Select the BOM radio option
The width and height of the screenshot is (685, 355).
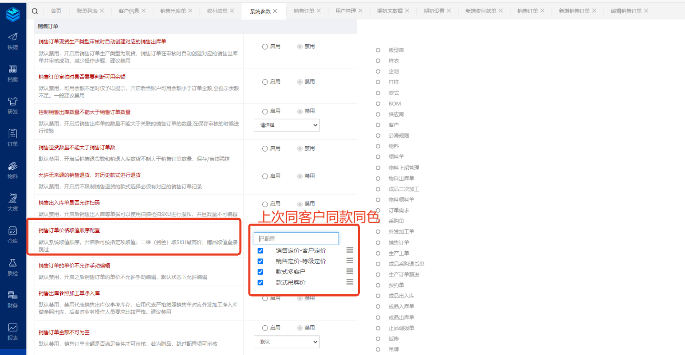378,104
